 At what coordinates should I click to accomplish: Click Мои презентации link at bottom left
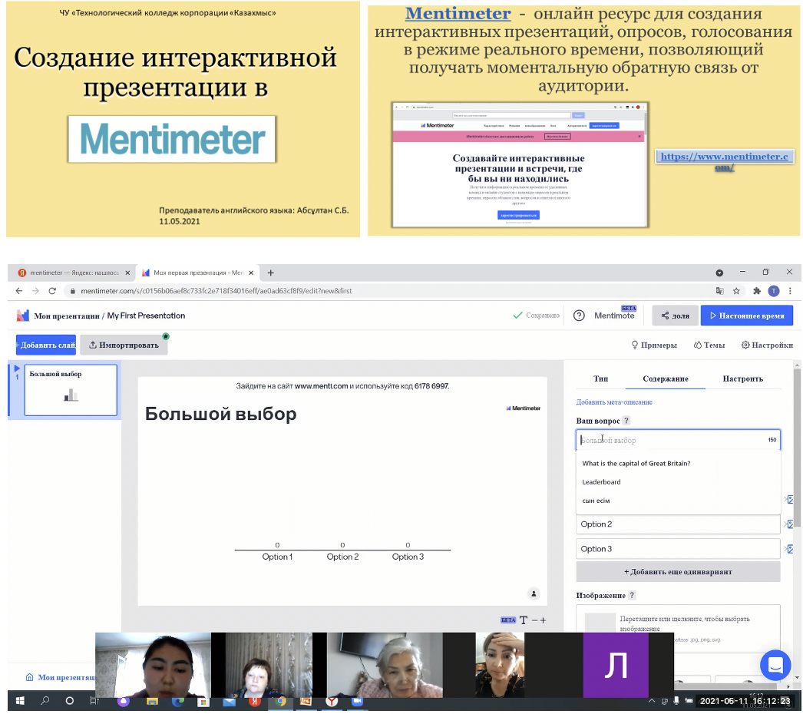coord(61,677)
